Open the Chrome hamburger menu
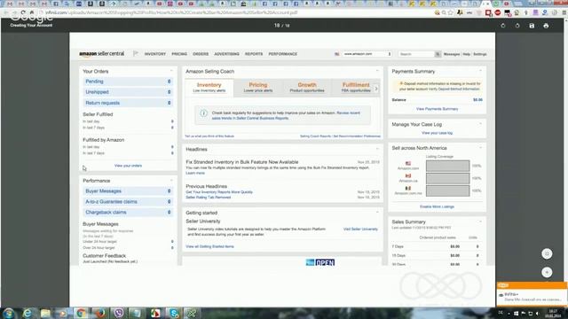 pyautogui.click(x=564, y=12)
